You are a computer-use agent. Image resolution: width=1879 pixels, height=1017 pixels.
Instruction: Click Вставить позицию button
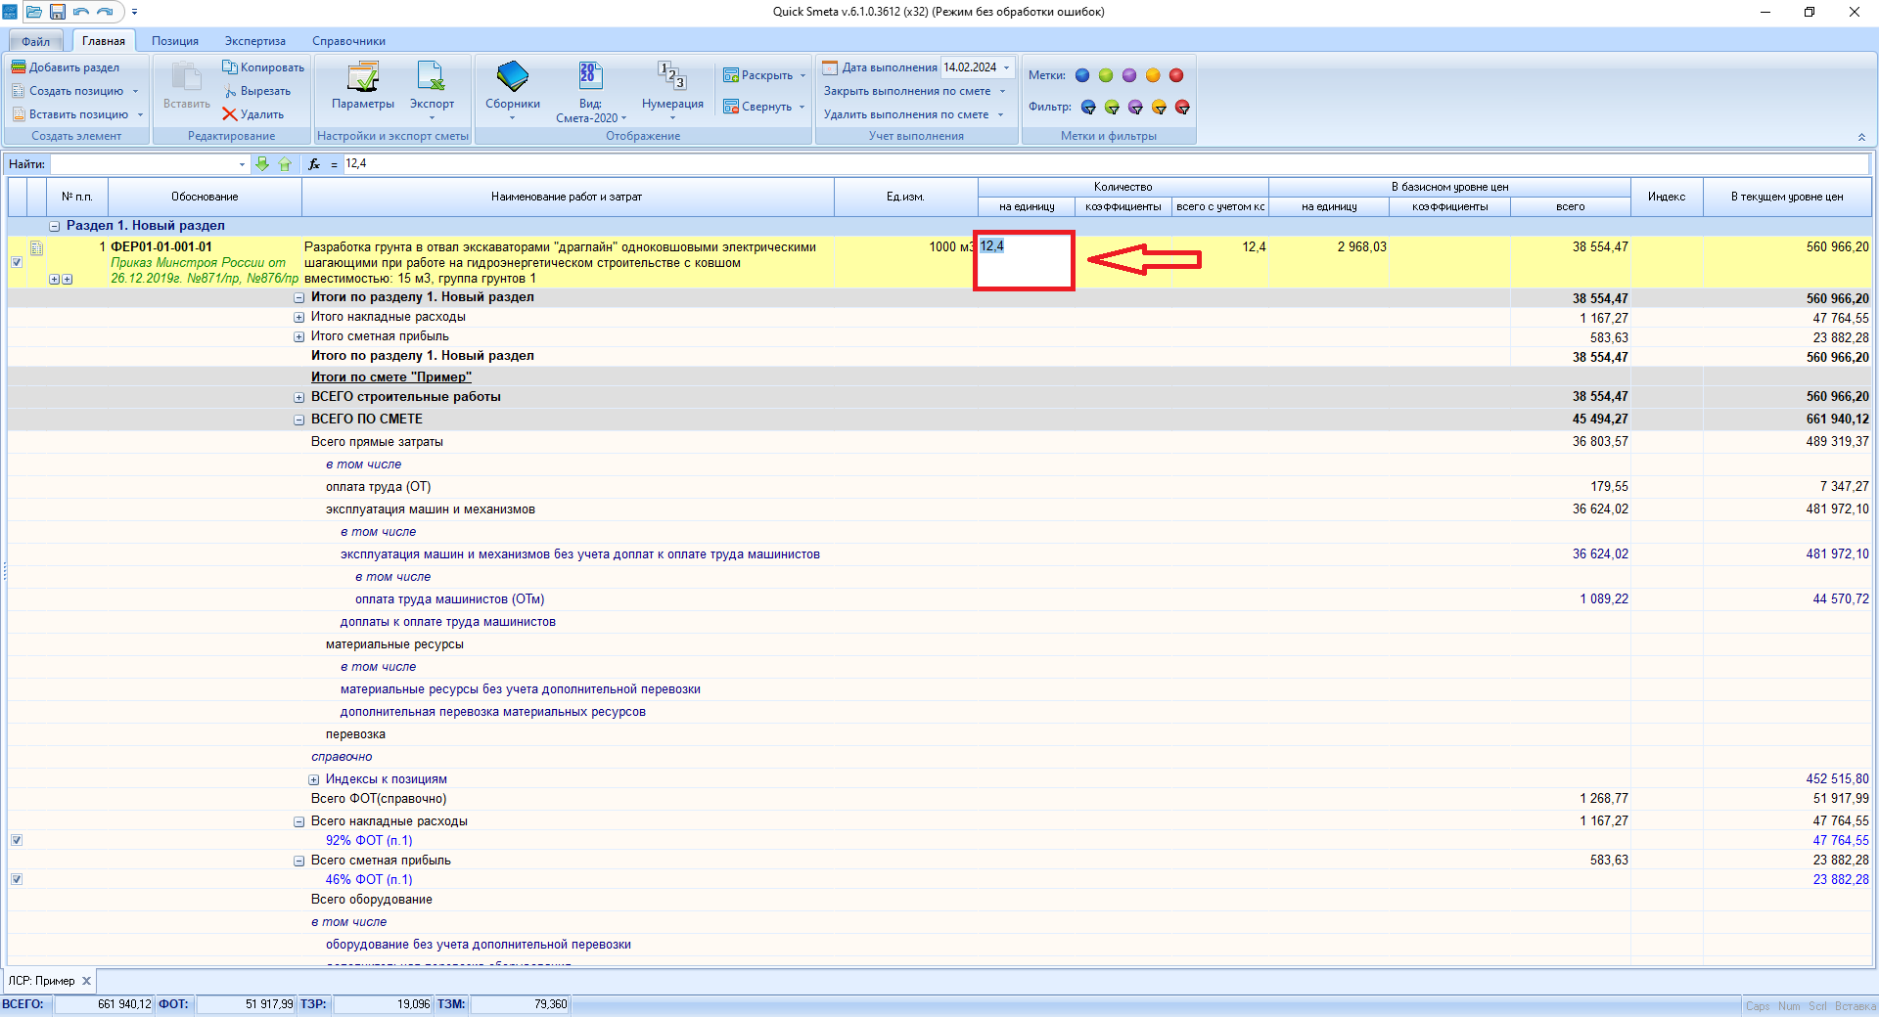tap(70, 114)
